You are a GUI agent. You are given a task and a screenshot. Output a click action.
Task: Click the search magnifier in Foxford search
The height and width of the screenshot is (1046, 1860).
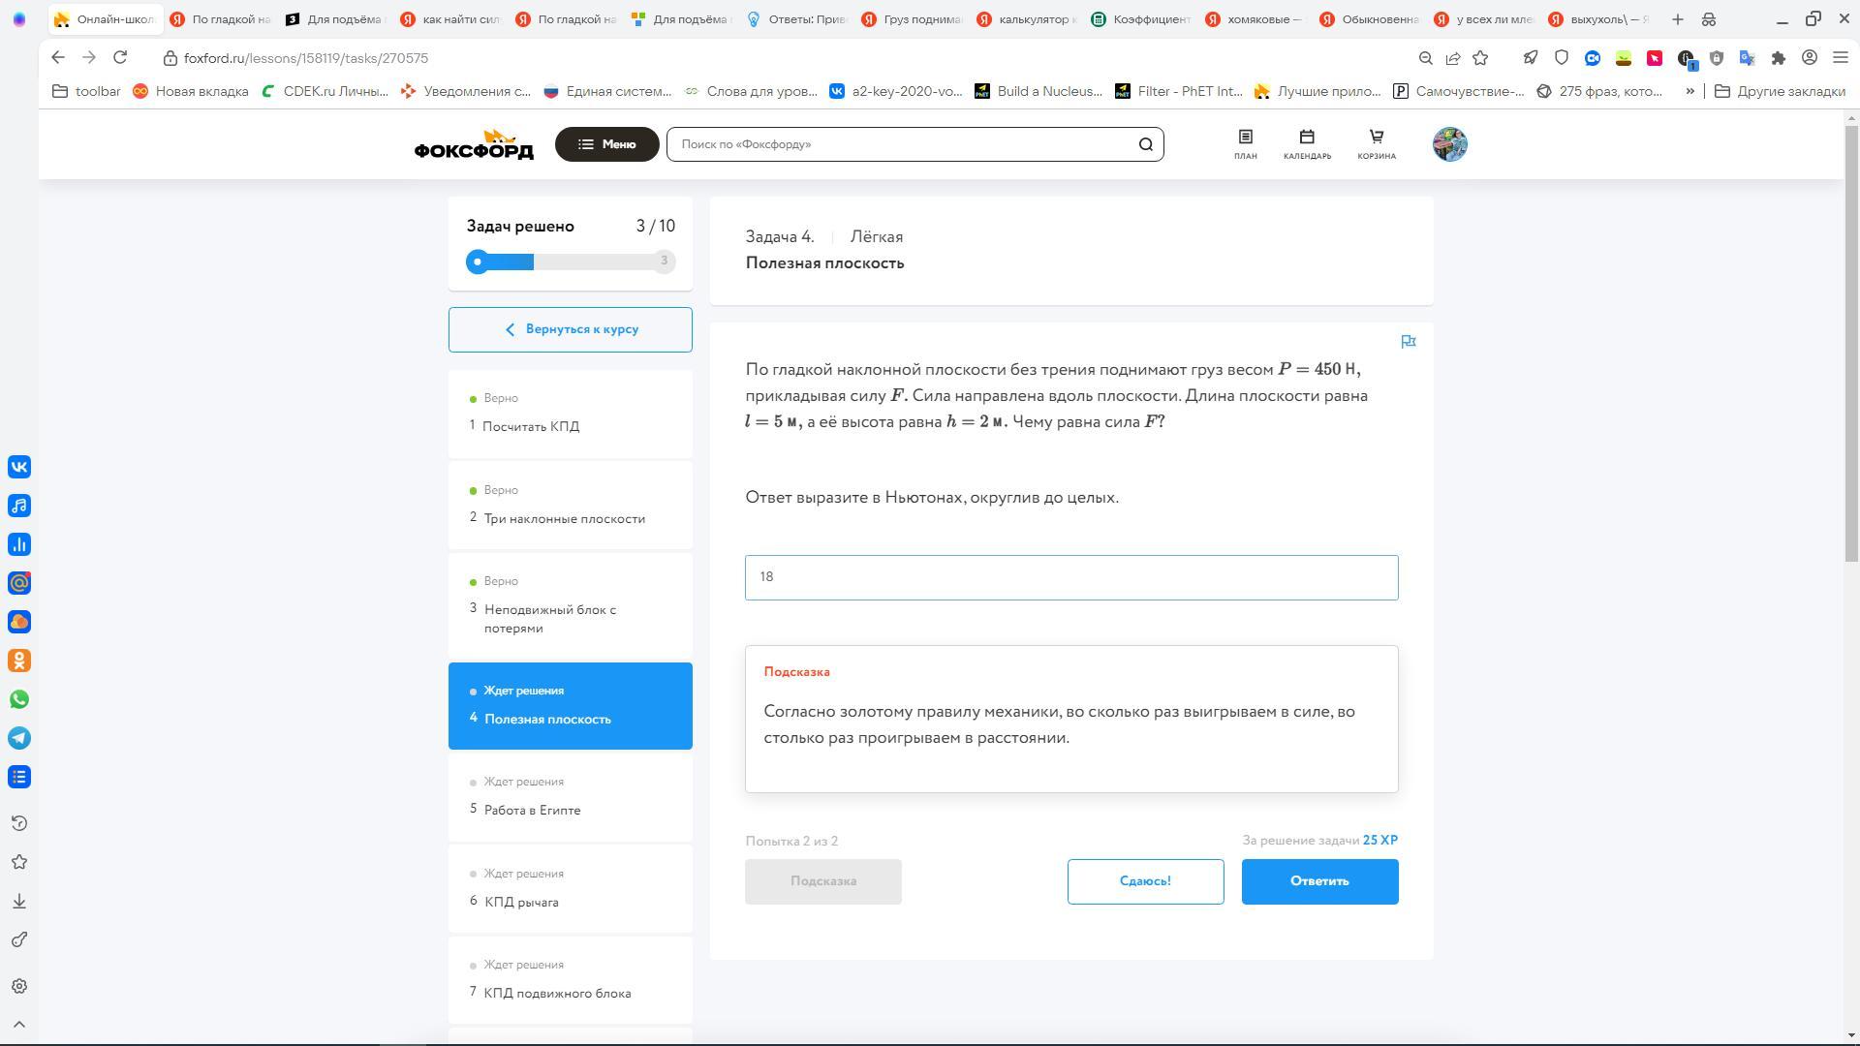click(1145, 144)
